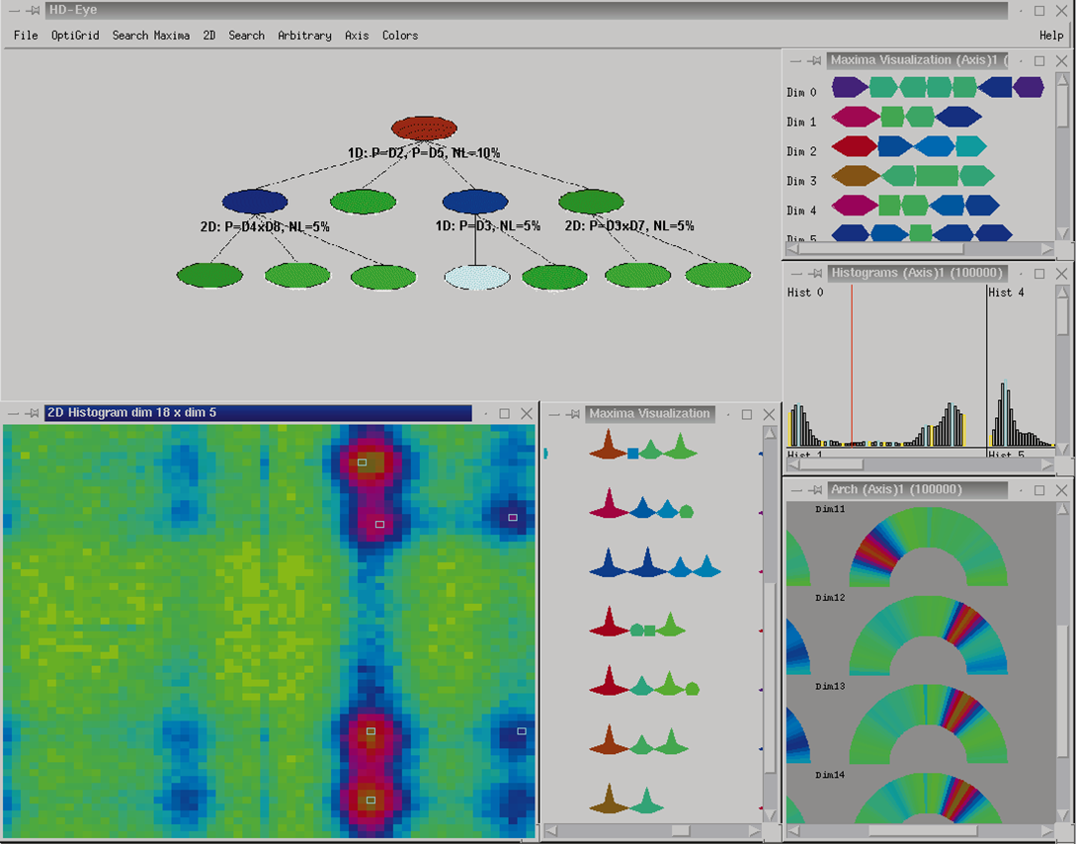
Task: Click the top-right maximum marker at the right edge of the 2D histogram
Action: coord(513,518)
